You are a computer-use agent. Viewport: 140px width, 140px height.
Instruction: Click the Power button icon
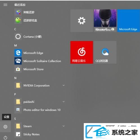click(x=5, y=137)
